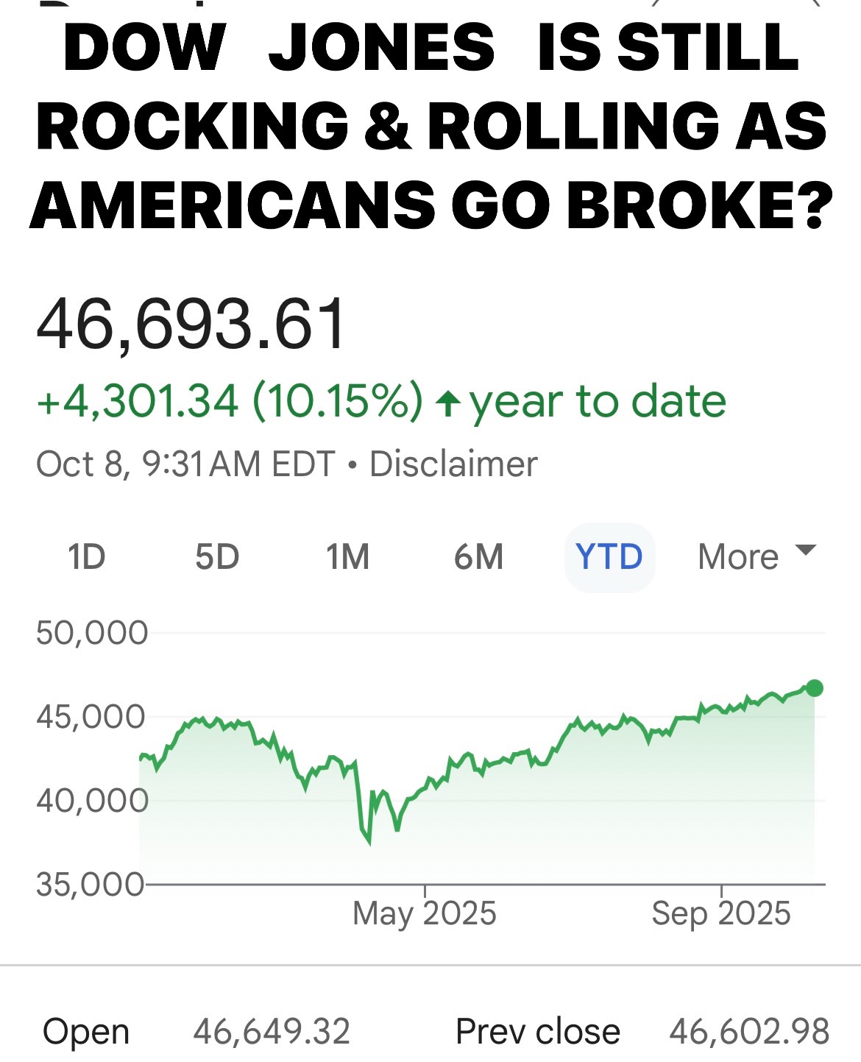Click the Oct 8 timestamp text
The width and height of the screenshot is (861, 1062).
tap(184, 464)
